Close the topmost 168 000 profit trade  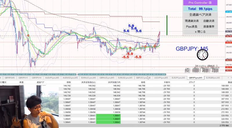[231, 86]
